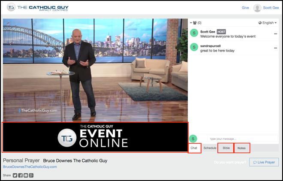Expand the attendees count dropdown

(x=196, y=23)
